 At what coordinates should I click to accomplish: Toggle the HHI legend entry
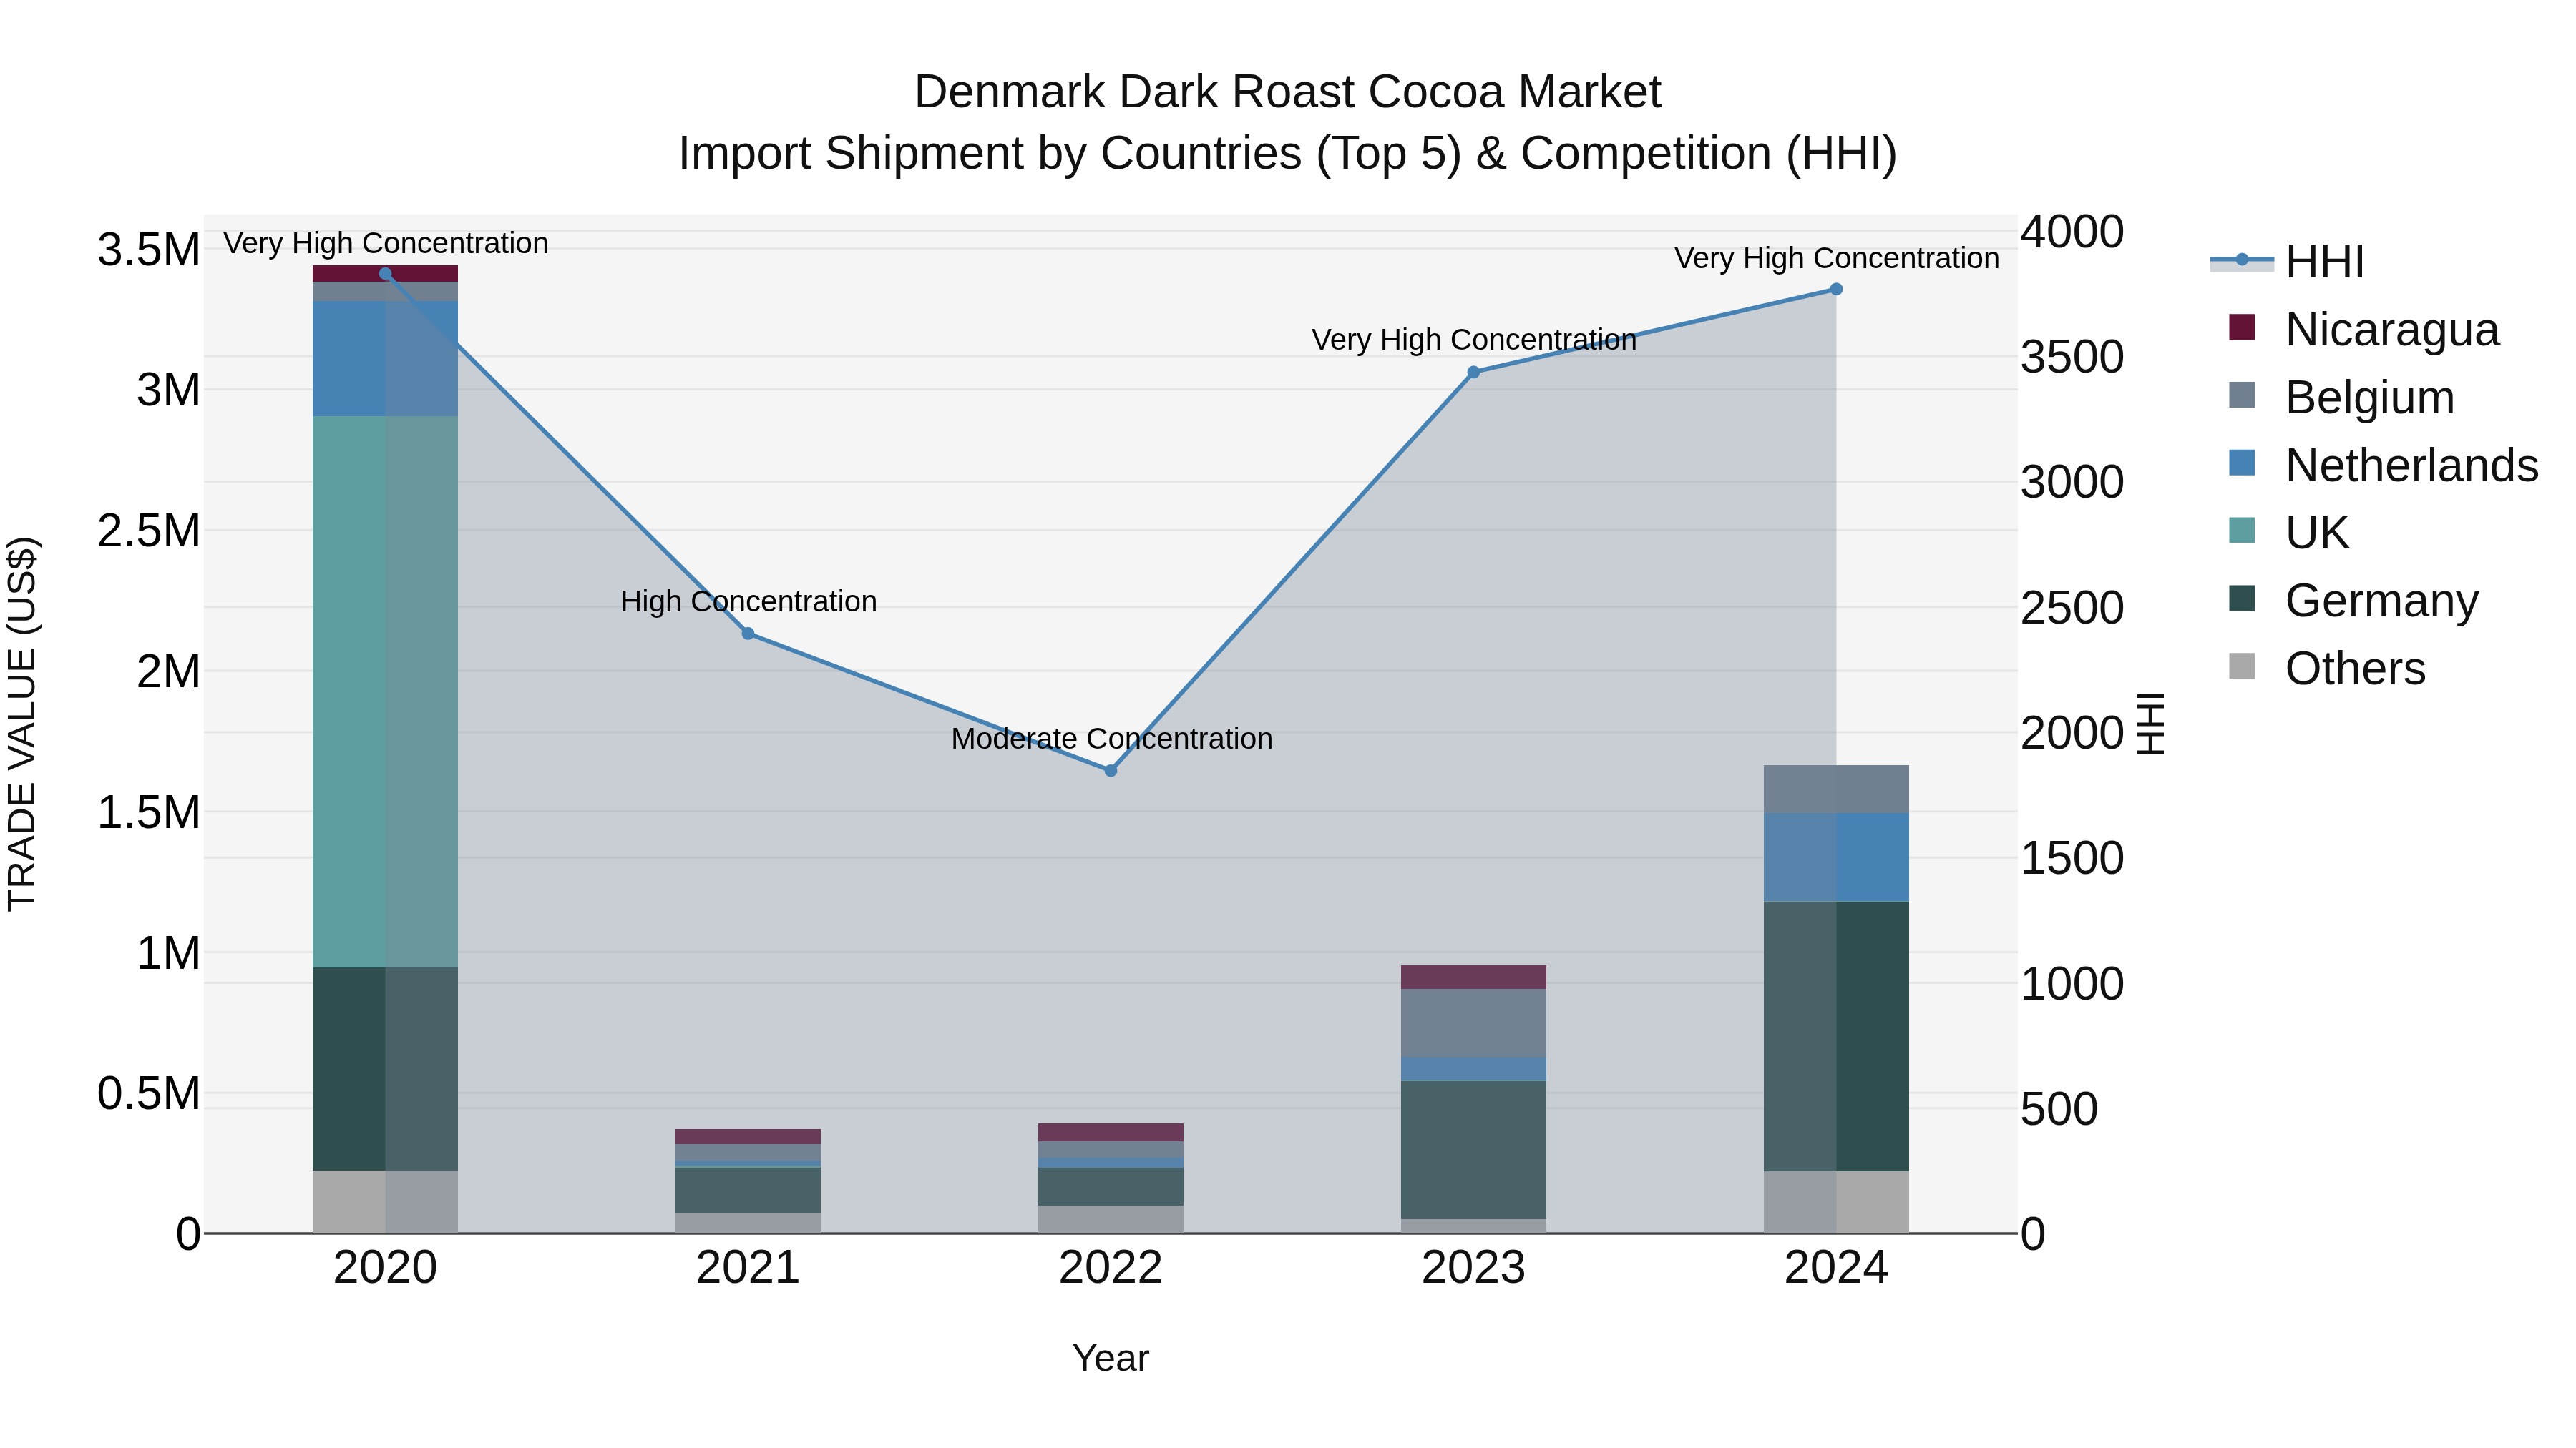[x=2287, y=261]
